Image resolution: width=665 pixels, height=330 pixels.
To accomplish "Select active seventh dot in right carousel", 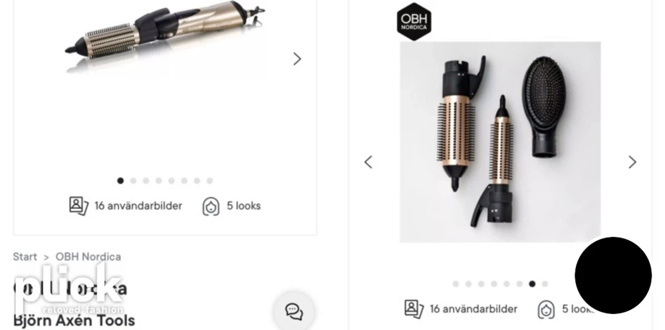I will tap(532, 284).
